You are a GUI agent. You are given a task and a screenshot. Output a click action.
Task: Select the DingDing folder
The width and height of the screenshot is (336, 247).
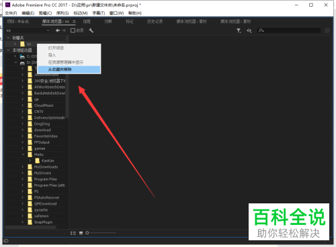(42, 123)
